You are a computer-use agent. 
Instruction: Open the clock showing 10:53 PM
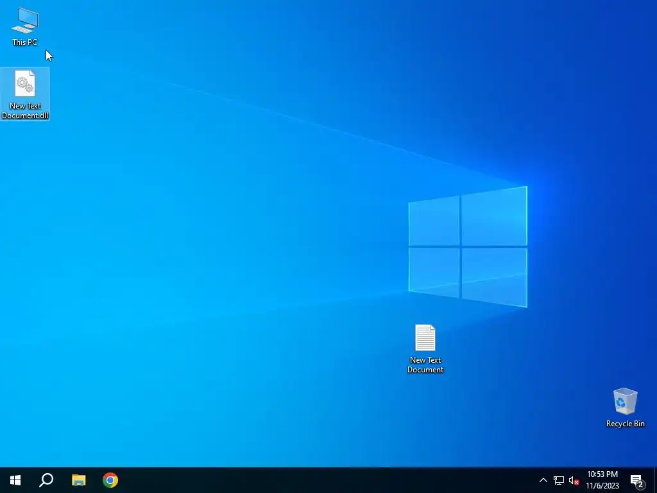602,480
